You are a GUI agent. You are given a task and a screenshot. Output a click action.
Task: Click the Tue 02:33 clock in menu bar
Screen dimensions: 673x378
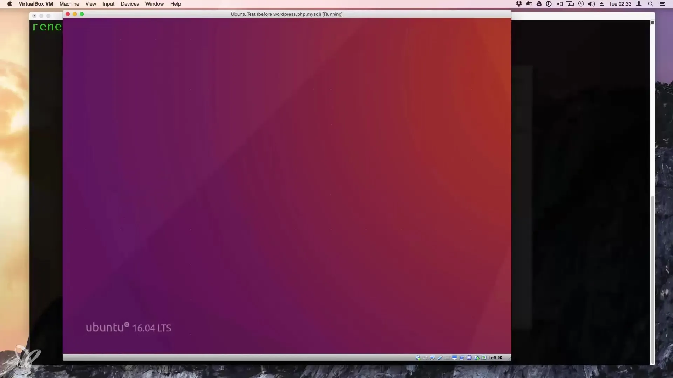coord(620,4)
